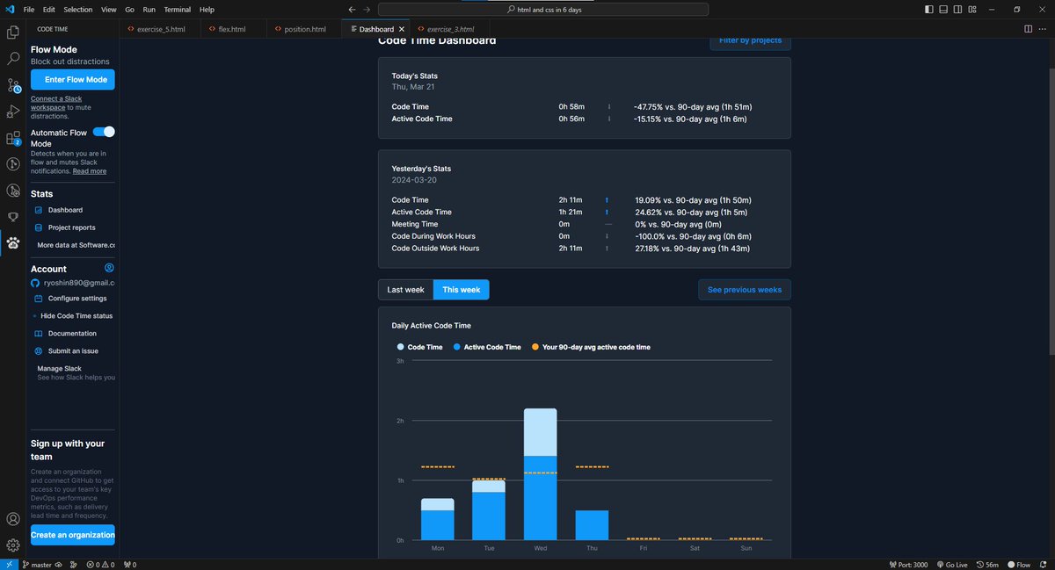Open the Manage gear icon

(x=13, y=545)
